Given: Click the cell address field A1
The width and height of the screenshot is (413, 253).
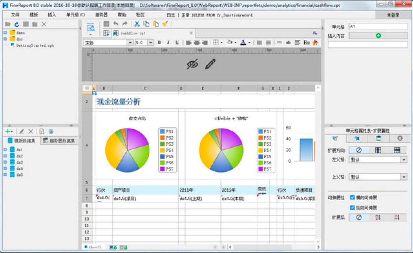Looking at the screenshot, I should (378, 27).
